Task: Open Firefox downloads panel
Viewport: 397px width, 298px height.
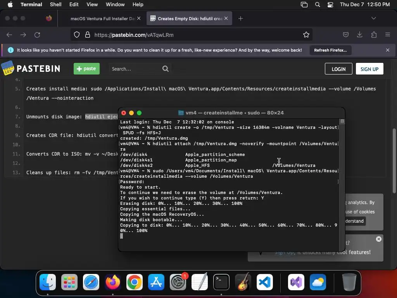Action: (359, 35)
